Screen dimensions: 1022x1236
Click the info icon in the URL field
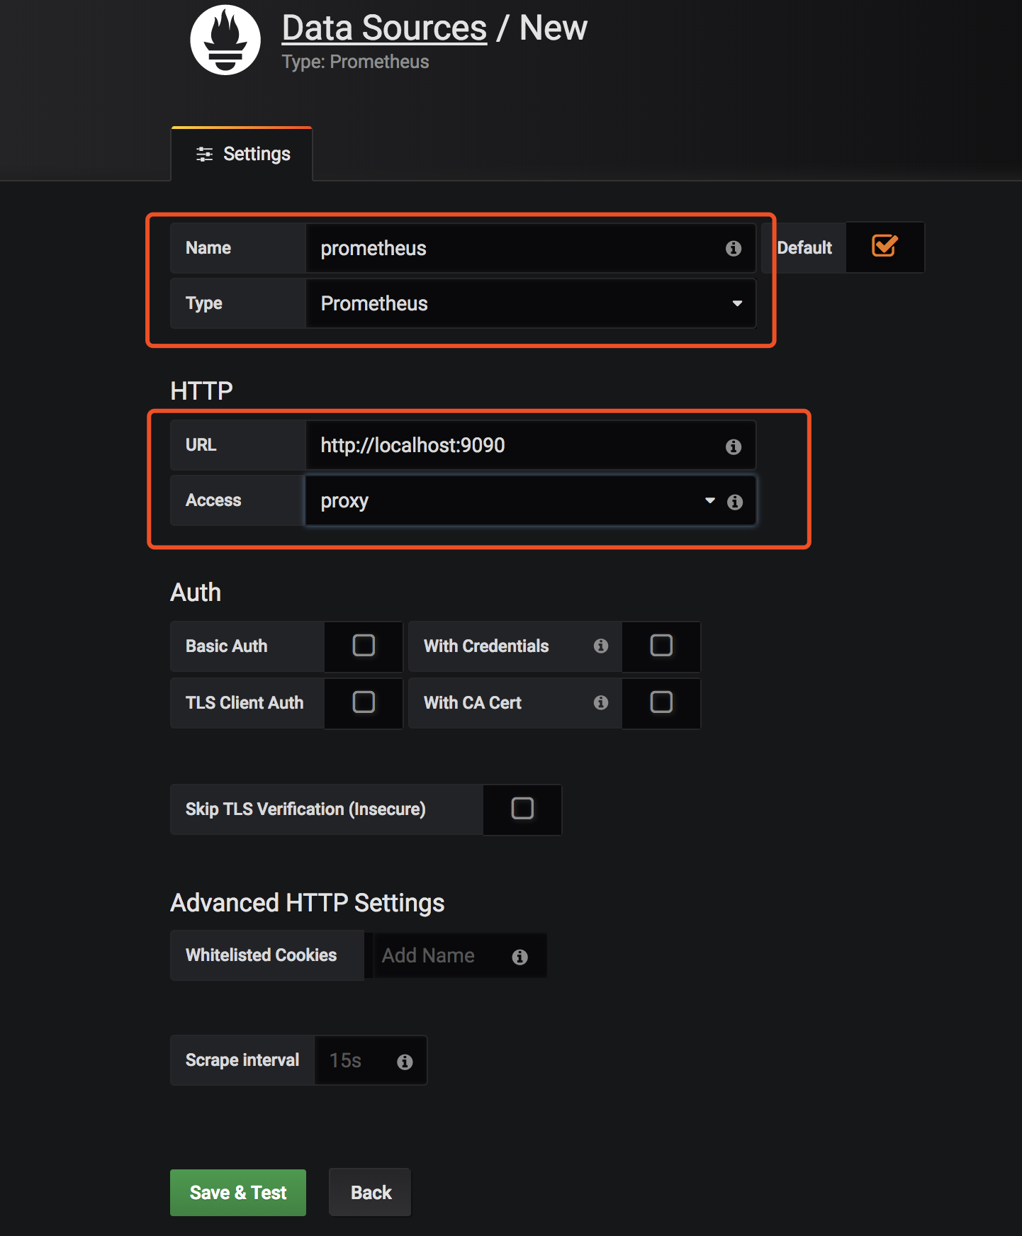pyautogui.click(x=734, y=446)
